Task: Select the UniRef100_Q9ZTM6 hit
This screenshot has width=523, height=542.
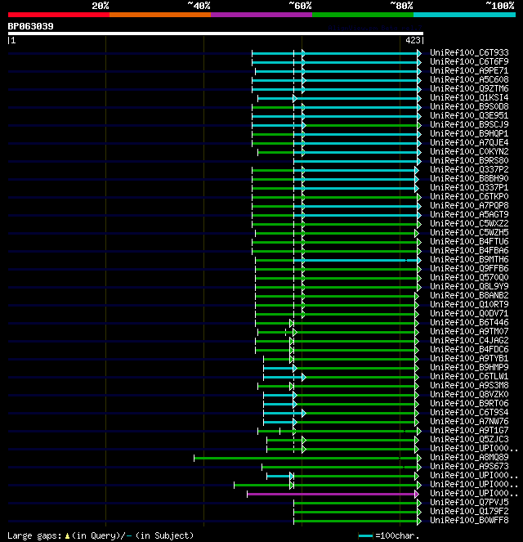Action: click(469, 88)
